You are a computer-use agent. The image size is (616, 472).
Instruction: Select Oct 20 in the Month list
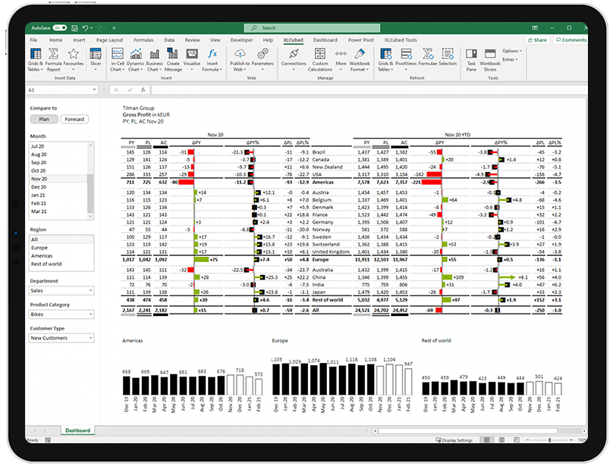click(x=58, y=170)
